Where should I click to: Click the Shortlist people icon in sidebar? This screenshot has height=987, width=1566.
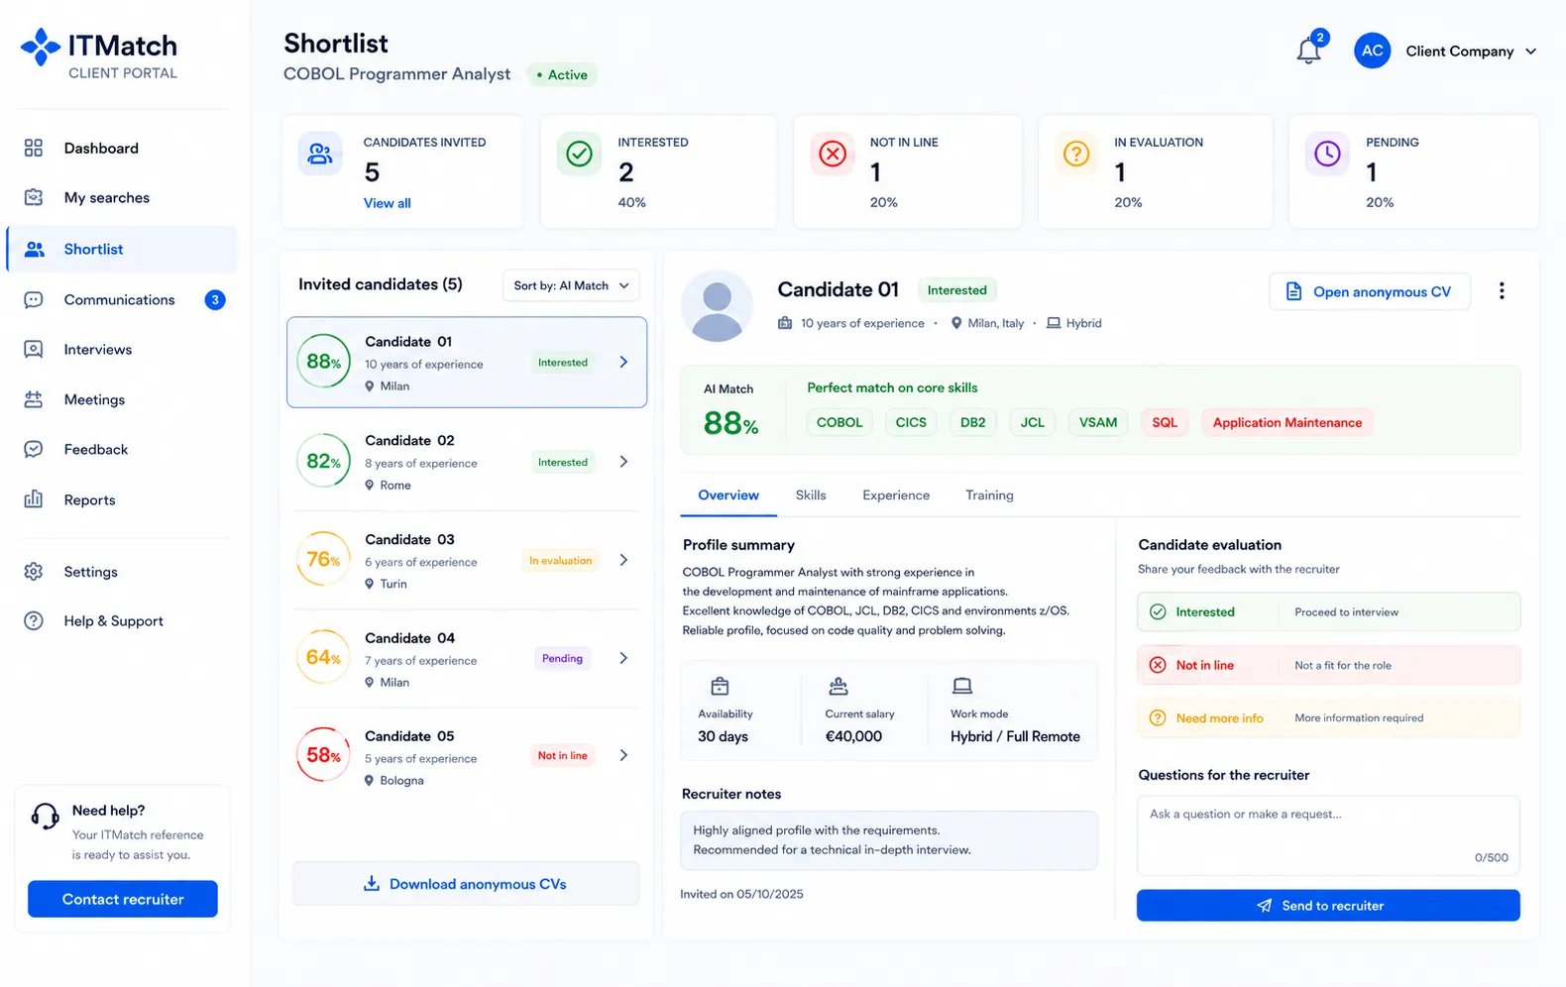point(35,250)
